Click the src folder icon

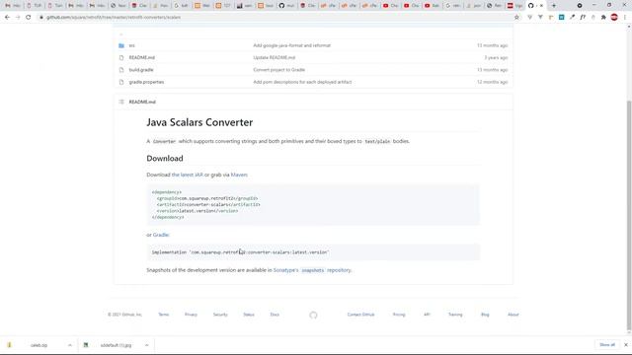tap(121, 45)
